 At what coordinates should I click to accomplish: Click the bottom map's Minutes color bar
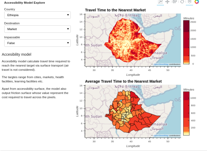click(x=186, y=114)
